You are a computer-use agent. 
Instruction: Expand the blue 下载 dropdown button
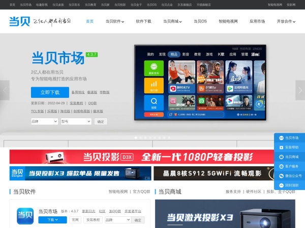[x=52, y=220]
